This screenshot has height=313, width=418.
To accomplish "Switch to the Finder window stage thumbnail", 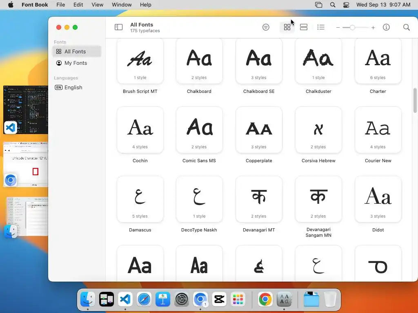I will click(27, 216).
